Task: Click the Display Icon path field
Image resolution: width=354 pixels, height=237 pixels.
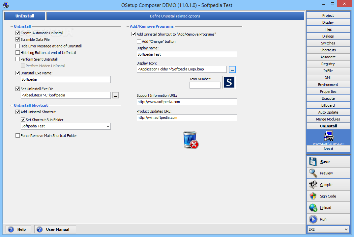Action: click(182, 69)
